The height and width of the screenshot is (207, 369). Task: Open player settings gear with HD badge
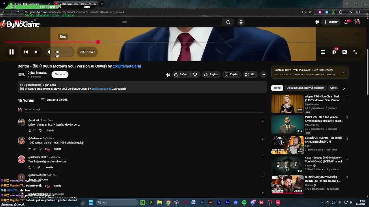(334, 52)
